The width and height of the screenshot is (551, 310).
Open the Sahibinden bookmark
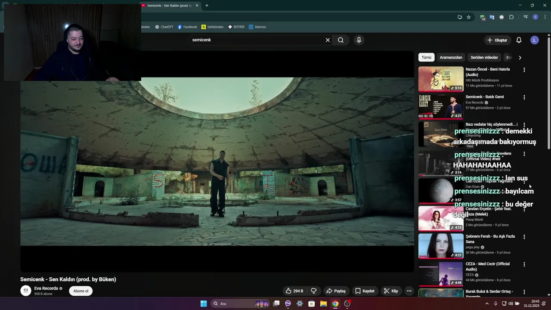[212, 27]
